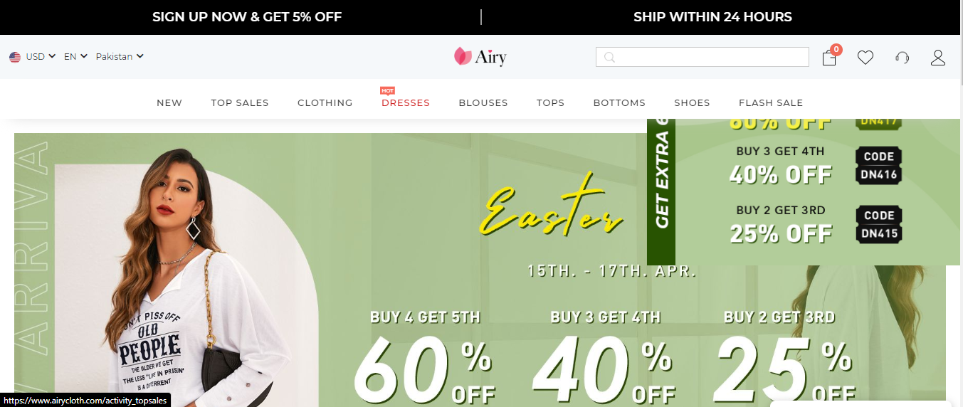This screenshot has height=407, width=963.
Task: Open the heart wishlist icon
Action: 865,58
